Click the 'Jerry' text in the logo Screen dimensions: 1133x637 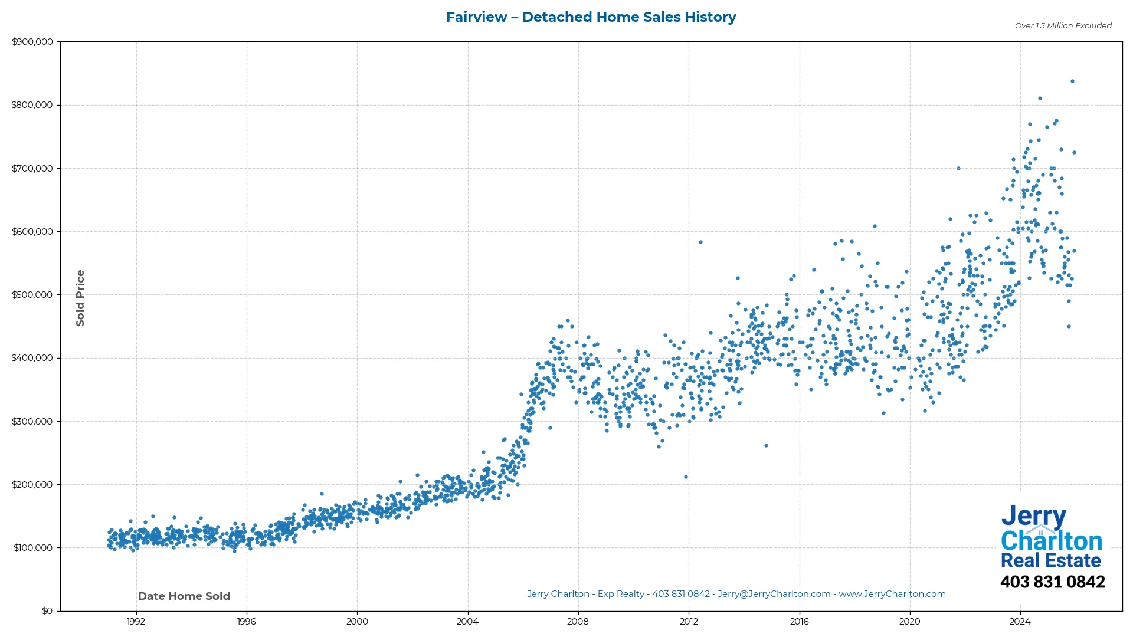(x=1034, y=515)
